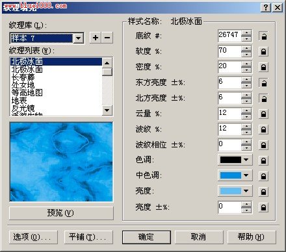The width and height of the screenshot is (286, 252).
Task: Click the 确定 button
Action: pos(146,237)
